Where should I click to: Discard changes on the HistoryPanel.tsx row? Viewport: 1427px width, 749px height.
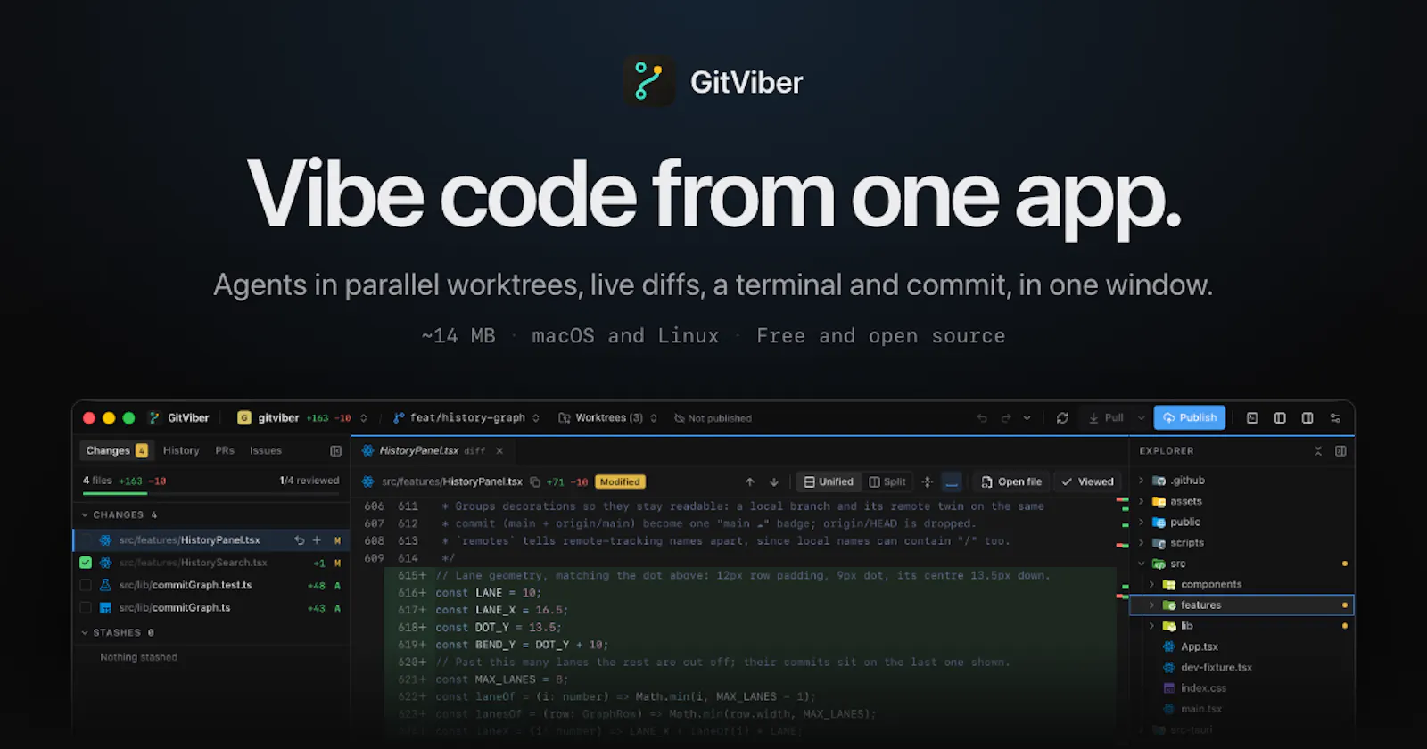pos(299,540)
